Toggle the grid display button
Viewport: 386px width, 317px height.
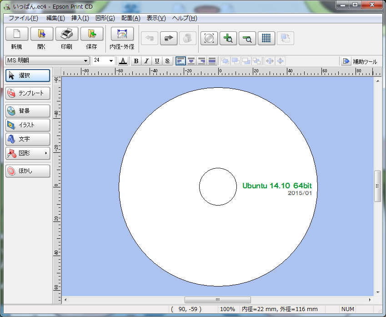(x=266, y=38)
